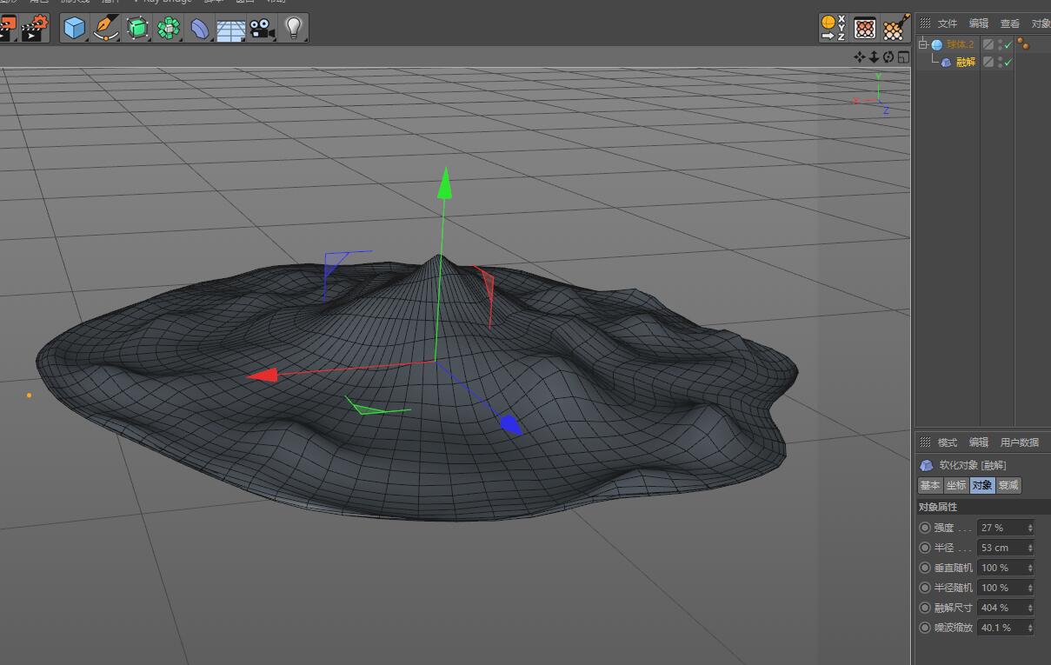Open the 编辑 menu in the object manager
Image resolution: width=1051 pixels, height=665 pixels.
click(979, 23)
